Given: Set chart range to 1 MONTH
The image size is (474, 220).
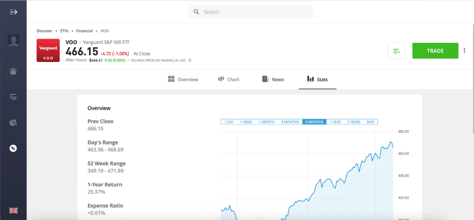Looking at the screenshot, I should tap(267, 122).
